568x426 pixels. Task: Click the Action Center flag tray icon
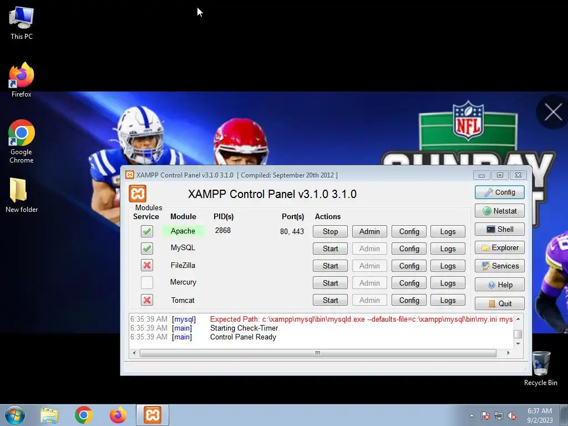485,416
